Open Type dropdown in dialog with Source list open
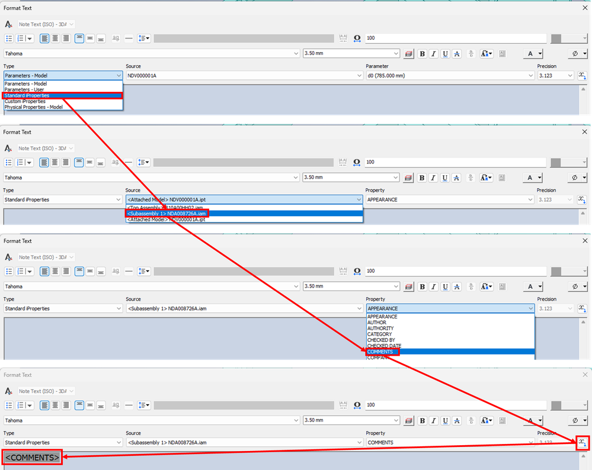The height and width of the screenshot is (470, 592). pos(63,199)
